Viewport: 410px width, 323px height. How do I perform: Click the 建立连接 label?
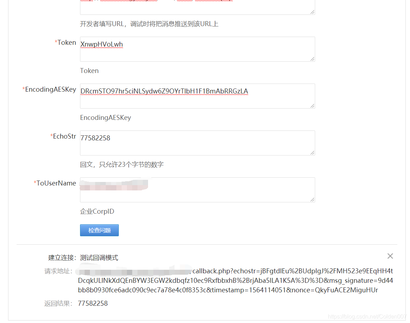pos(62,258)
